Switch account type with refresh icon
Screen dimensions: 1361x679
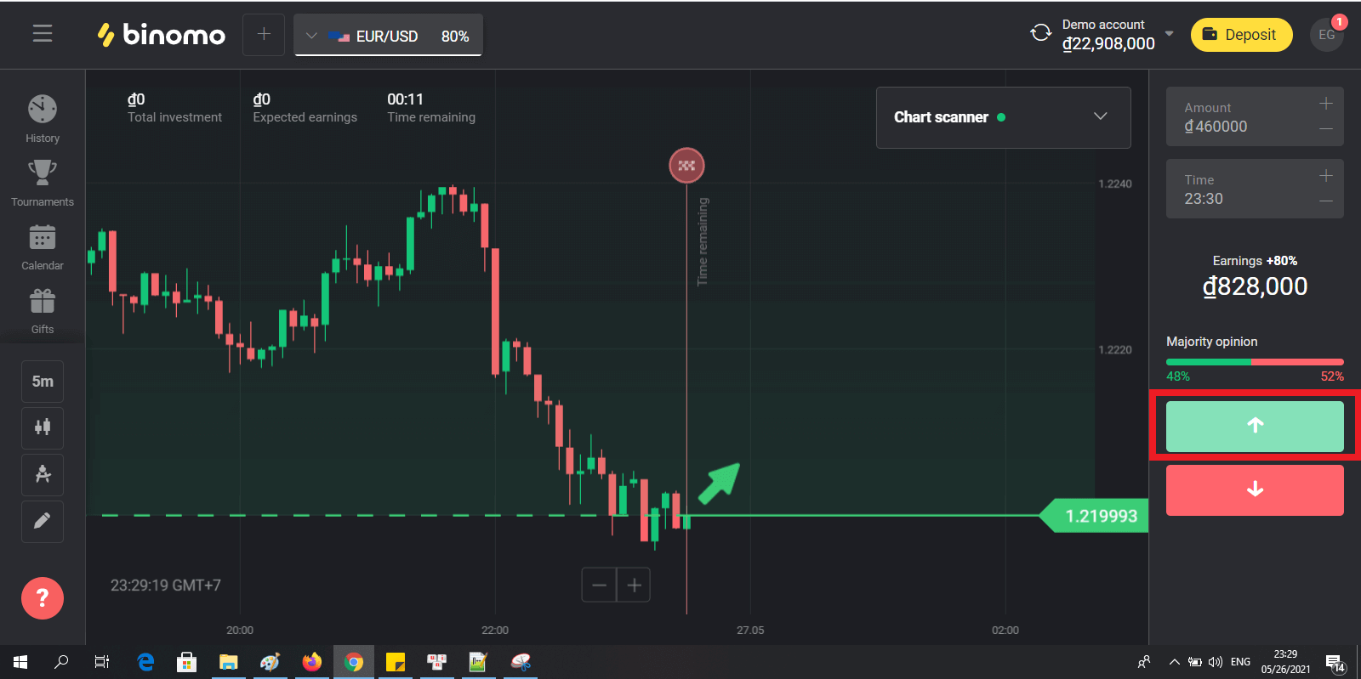pyautogui.click(x=1040, y=34)
